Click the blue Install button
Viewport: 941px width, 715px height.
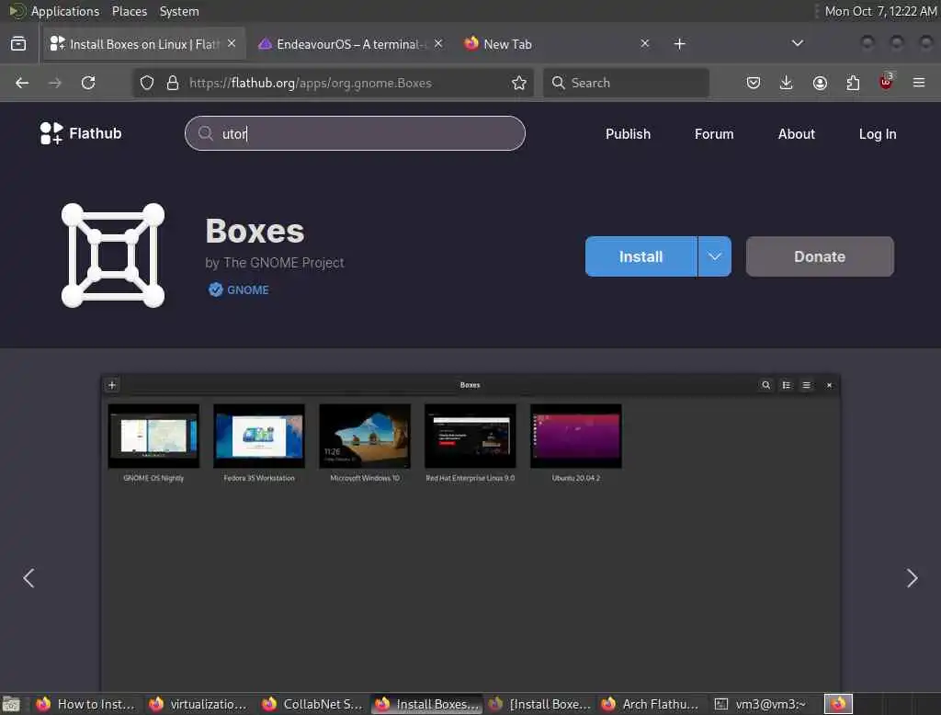point(641,256)
